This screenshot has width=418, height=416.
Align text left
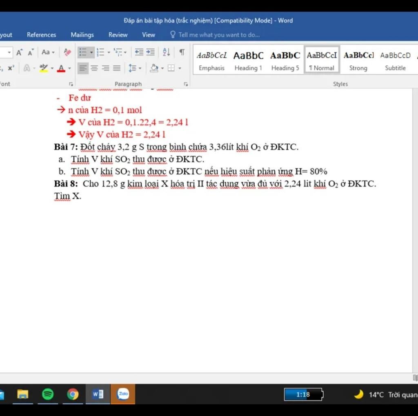[x=83, y=68]
